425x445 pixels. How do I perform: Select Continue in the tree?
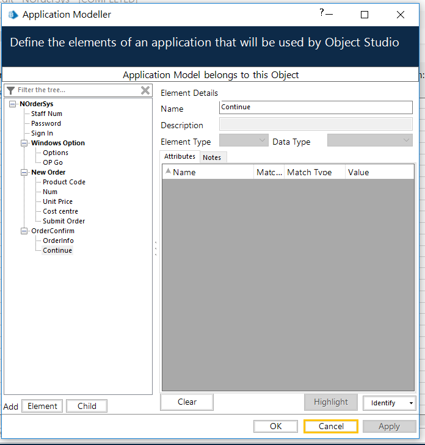point(57,251)
